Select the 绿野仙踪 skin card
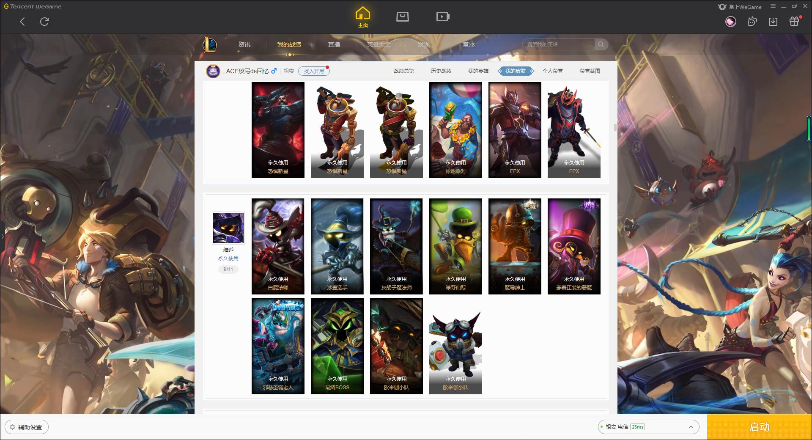Screen dimensions: 812x440 pos(455,246)
